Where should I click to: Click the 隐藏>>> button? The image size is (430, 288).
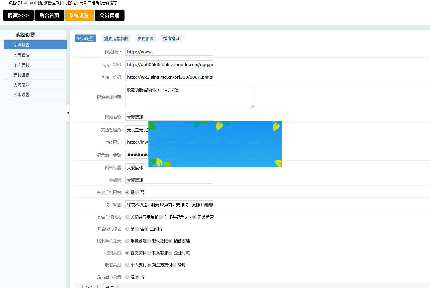18,15
